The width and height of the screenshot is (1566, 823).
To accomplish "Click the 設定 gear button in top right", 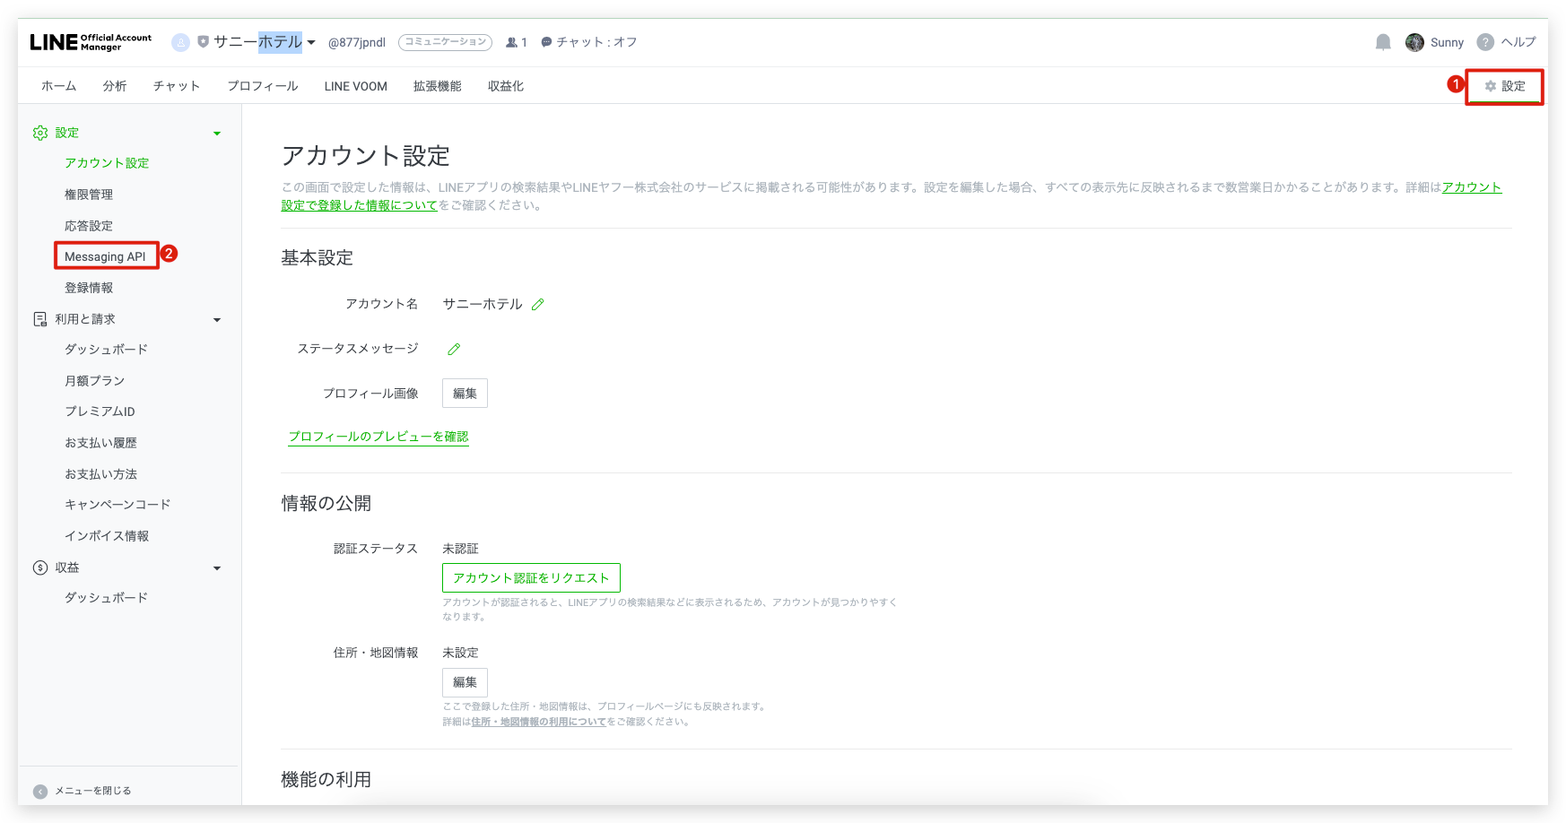I will tap(1505, 86).
